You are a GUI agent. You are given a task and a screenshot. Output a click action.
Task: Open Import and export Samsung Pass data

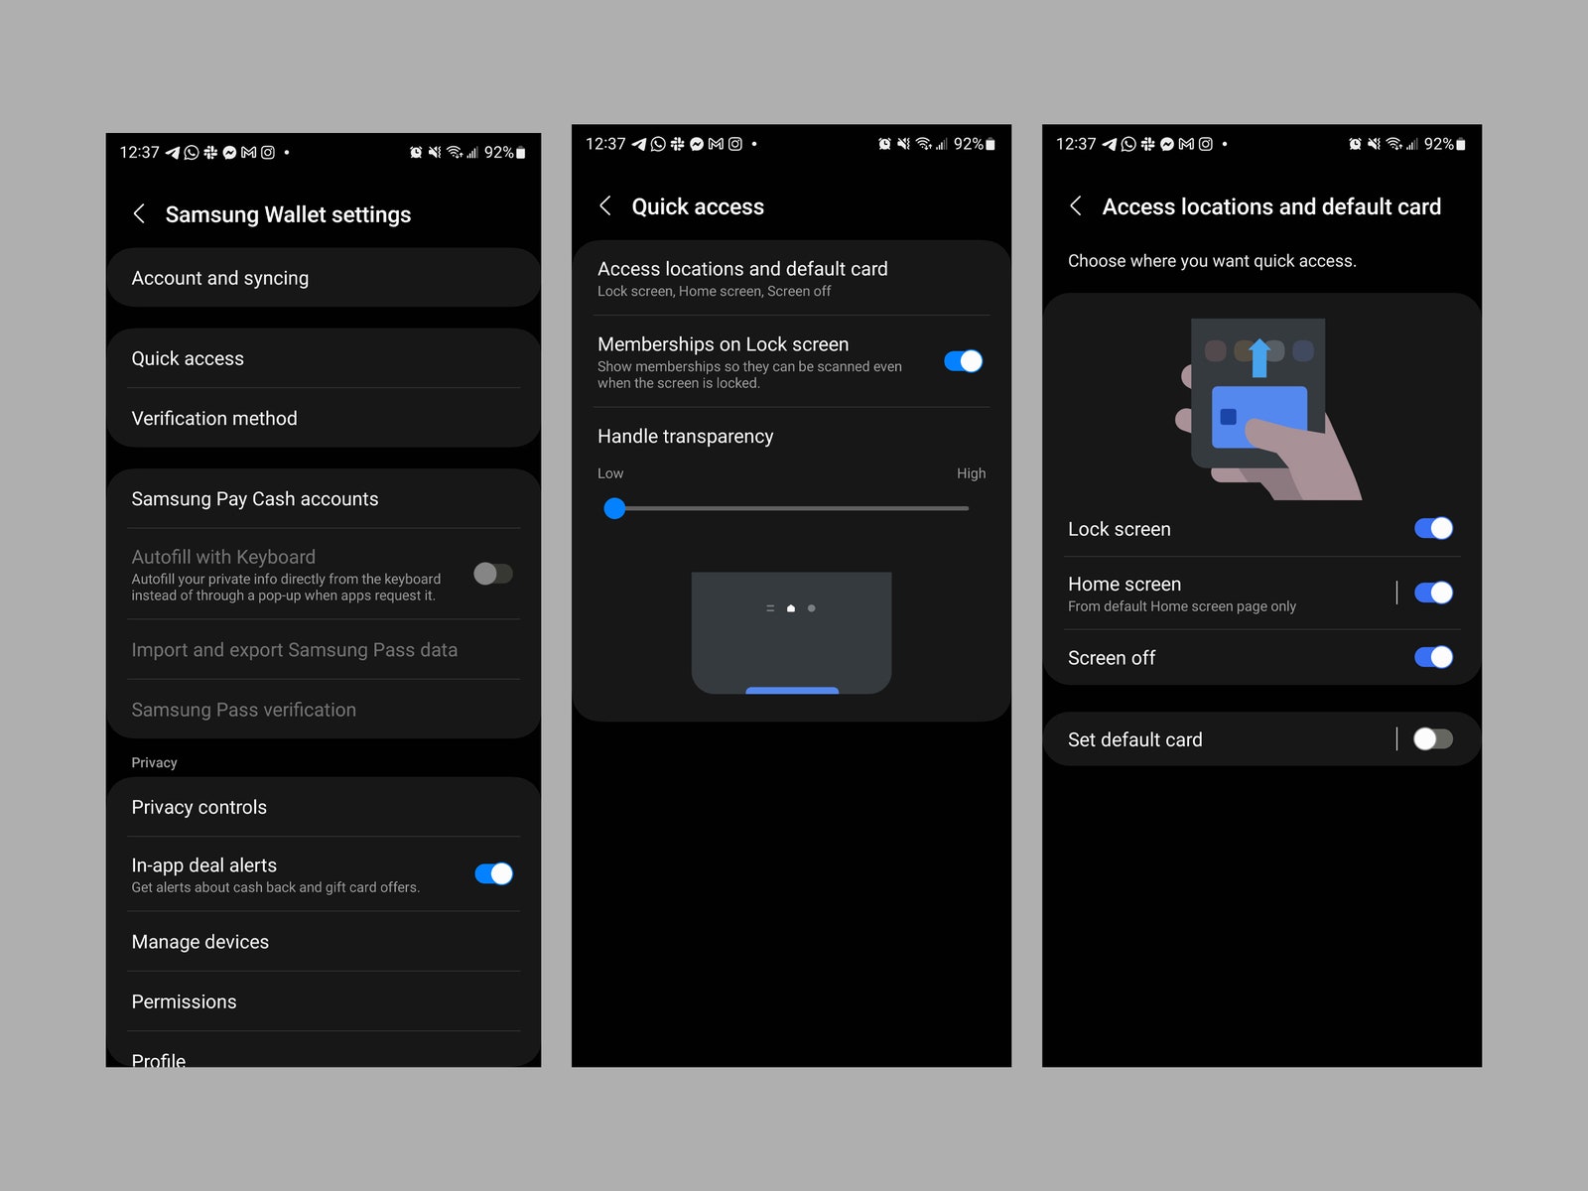pyautogui.click(x=324, y=650)
